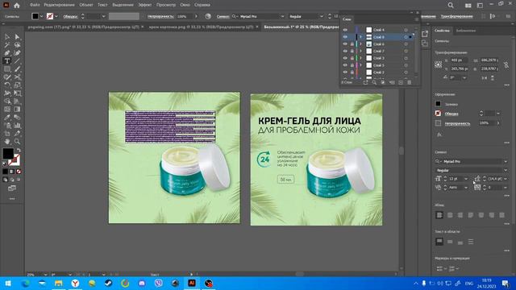This screenshot has height=290, width=516.
Task: Click Непрозрачность link in Properties panel
Action: pyautogui.click(x=457, y=123)
